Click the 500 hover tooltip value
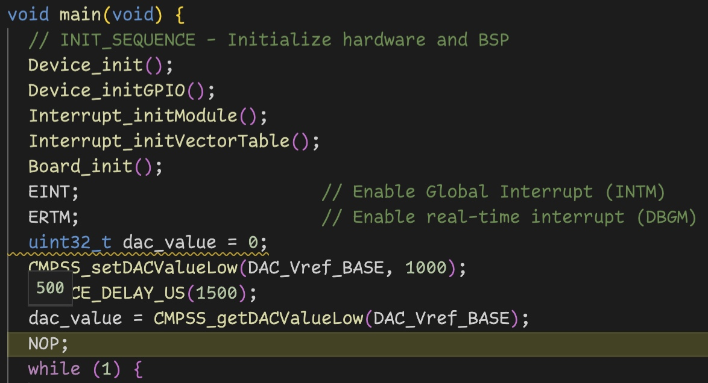This screenshot has height=383, width=708. pyautogui.click(x=50, y=288)
